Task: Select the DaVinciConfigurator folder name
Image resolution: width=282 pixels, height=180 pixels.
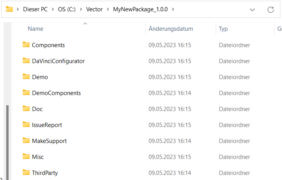Action: (58, 61)
